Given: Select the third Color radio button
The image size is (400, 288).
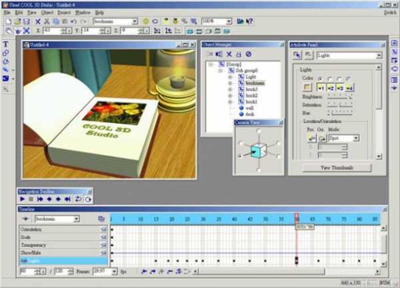Looking at the screenshot, I should click(x=339, y=78).
